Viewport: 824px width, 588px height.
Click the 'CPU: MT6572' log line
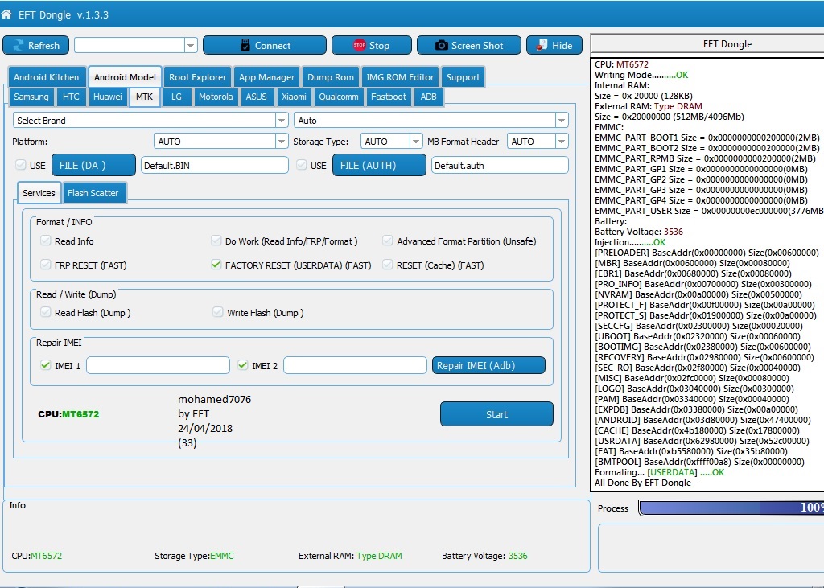621,64
